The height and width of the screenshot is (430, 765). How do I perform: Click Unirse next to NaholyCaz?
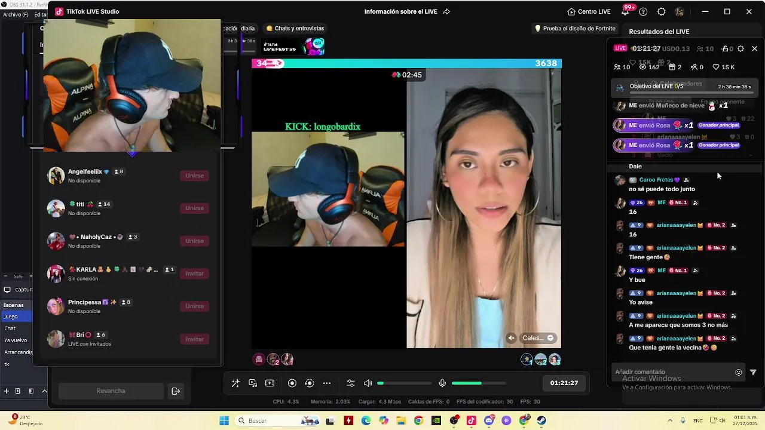click(194, 241)
